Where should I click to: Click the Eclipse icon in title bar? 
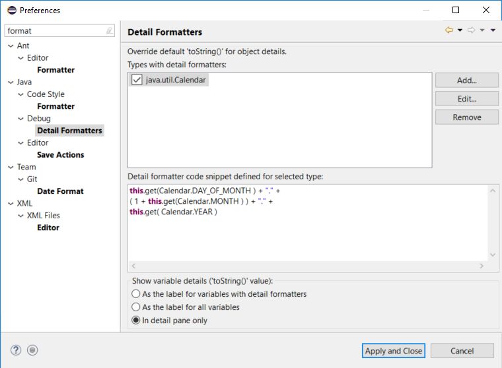click(11, 10)
